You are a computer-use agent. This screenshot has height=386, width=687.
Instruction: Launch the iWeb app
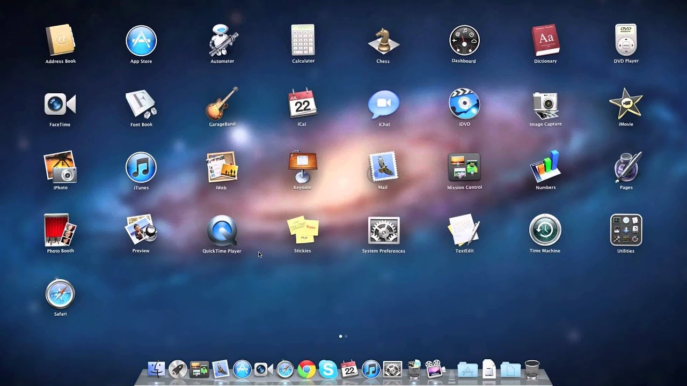point(222,167)
